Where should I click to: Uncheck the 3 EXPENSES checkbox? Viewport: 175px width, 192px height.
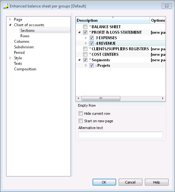(x=92, y=38)
